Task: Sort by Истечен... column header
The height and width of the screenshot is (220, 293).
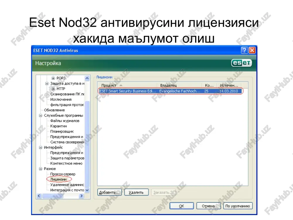Action: [229, 85]
